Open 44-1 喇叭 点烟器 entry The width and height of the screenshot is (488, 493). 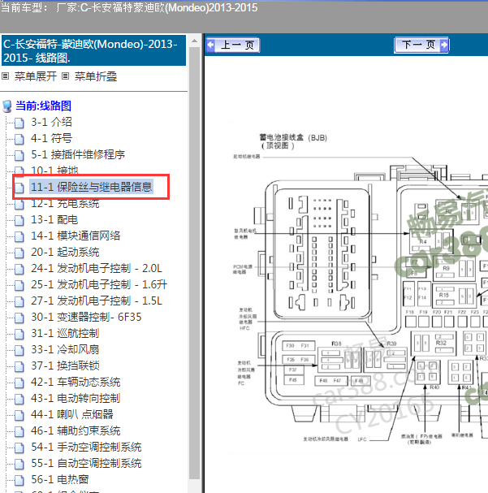(x=72, y=414)
